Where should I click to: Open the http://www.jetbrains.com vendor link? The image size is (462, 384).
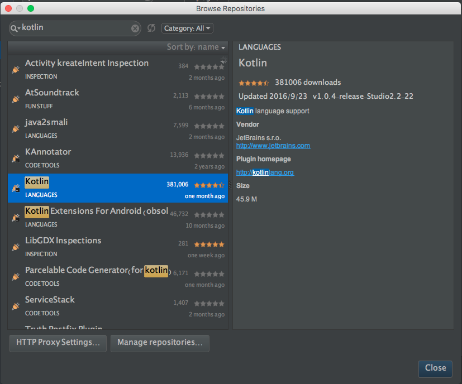[273, 146]
